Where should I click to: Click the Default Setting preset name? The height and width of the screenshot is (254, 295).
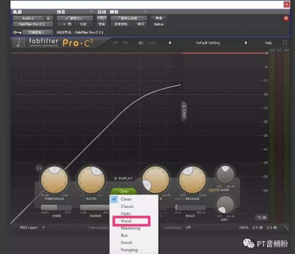point(208,43)
